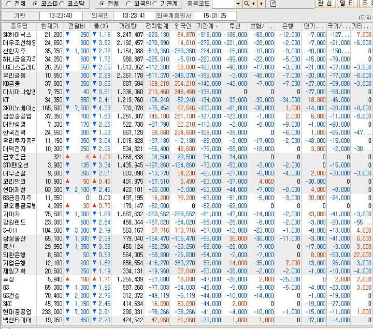The image size is (373, 329).
Task: Sort by the 연기 column header
Action: pos(313,26)
